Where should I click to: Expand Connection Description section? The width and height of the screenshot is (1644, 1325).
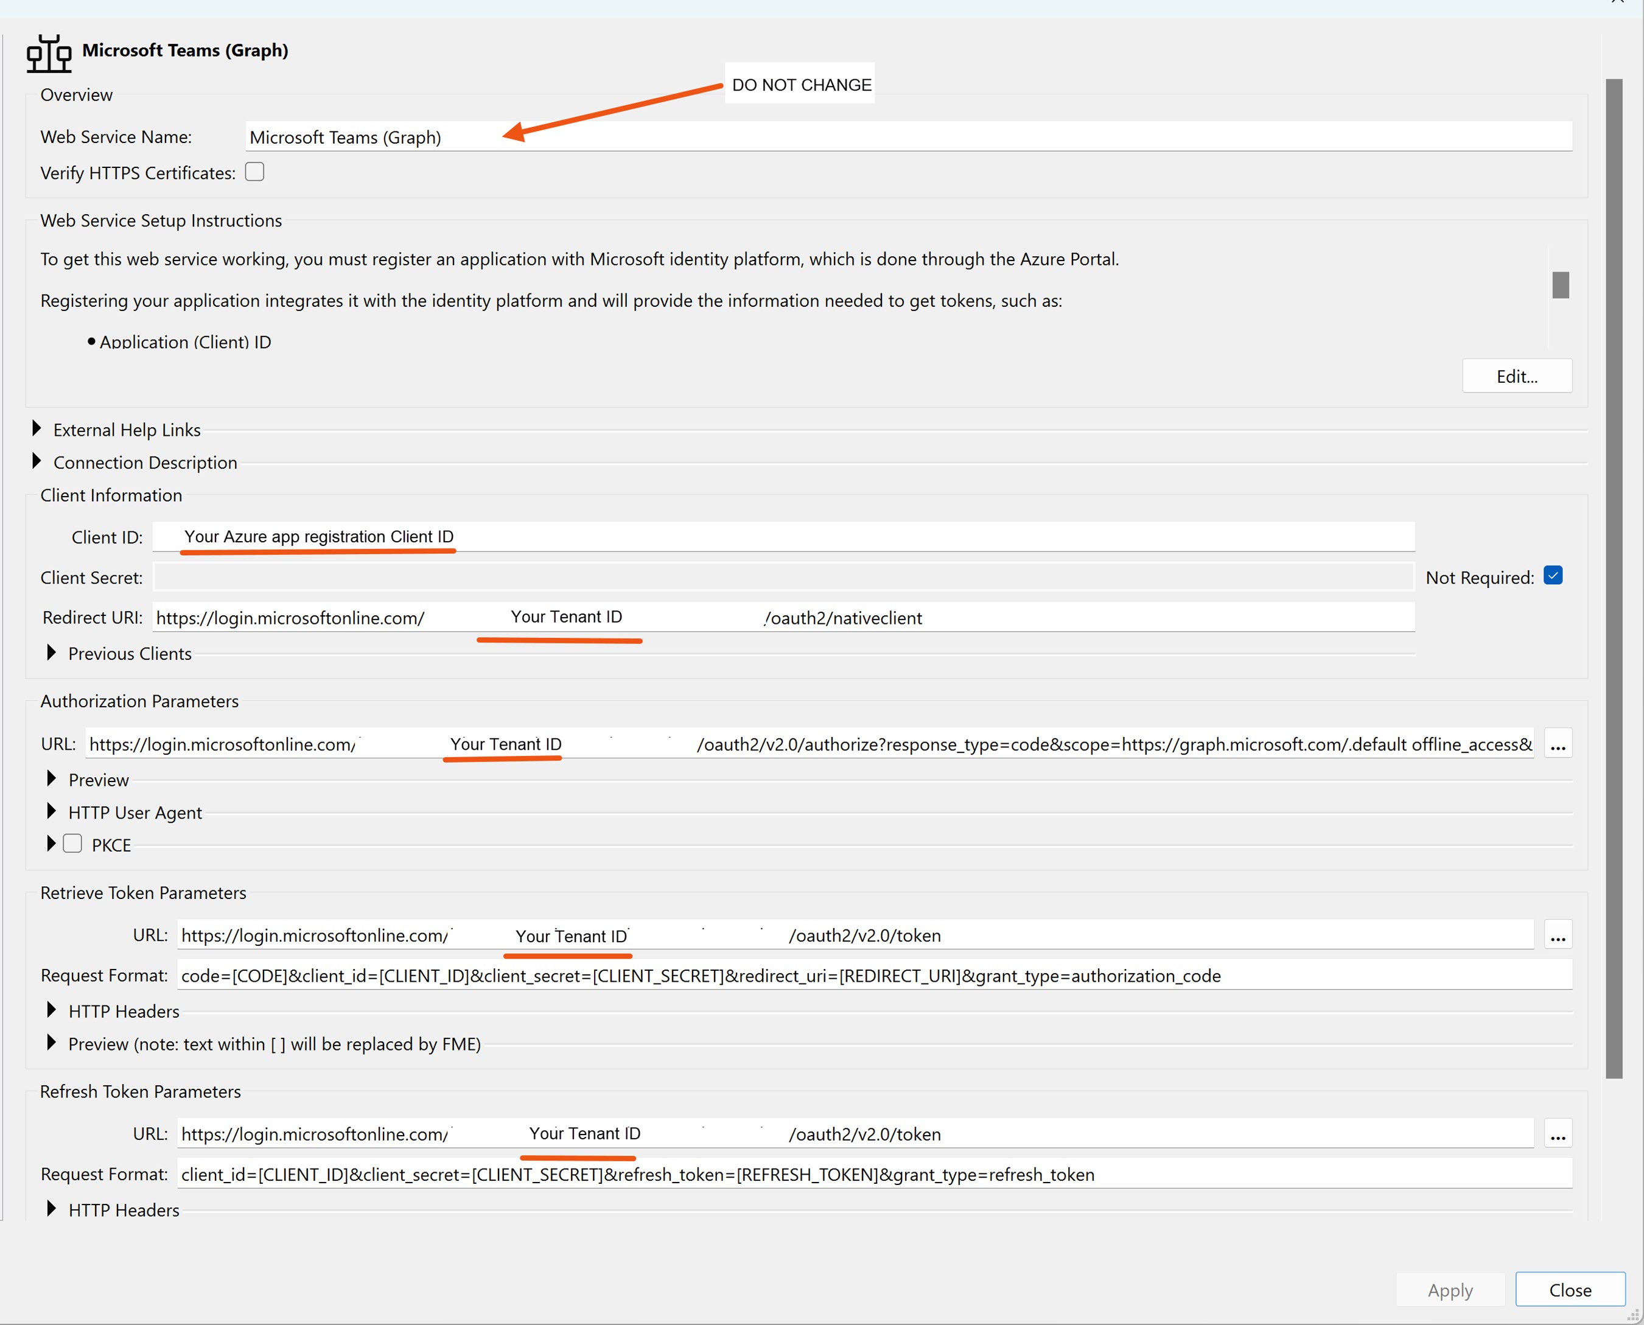tap(37, 462)
